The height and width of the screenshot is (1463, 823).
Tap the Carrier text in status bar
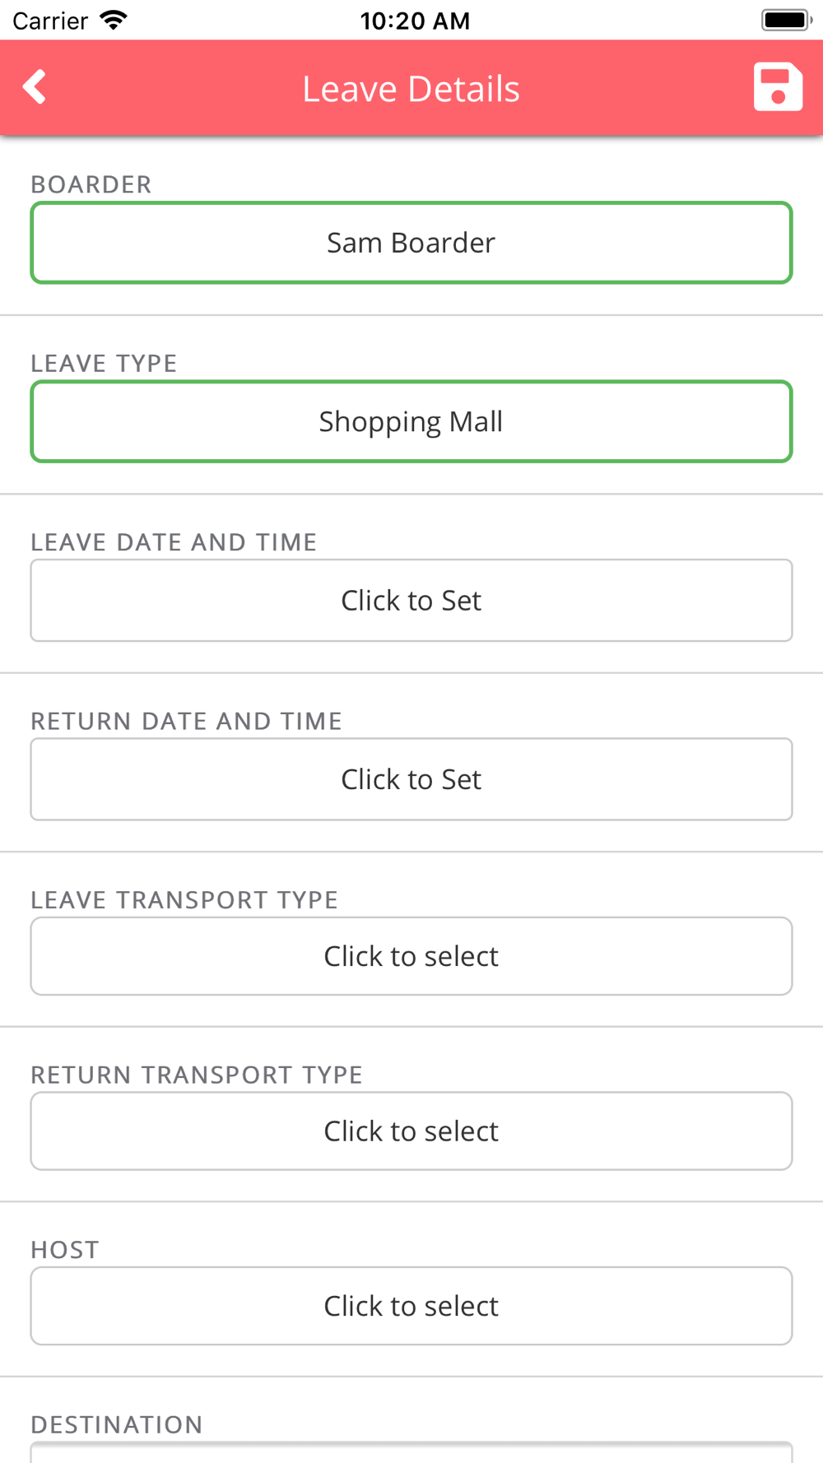(50, 21)
